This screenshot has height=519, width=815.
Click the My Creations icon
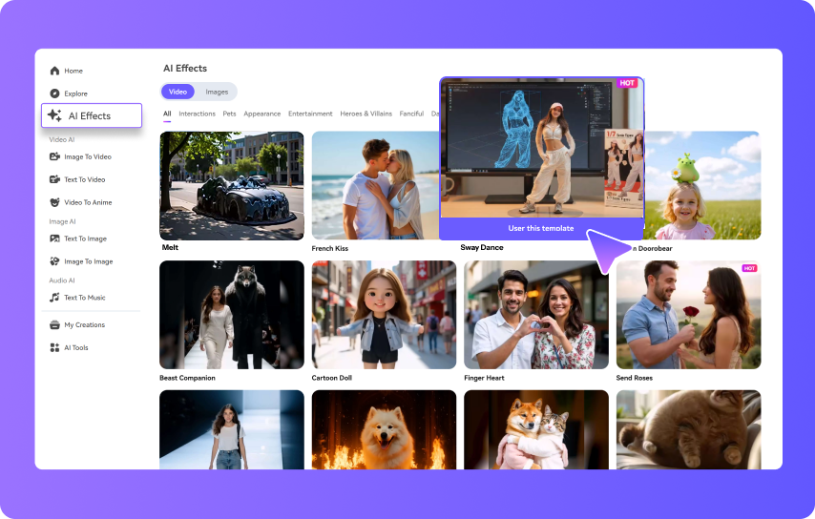(54, 324)
